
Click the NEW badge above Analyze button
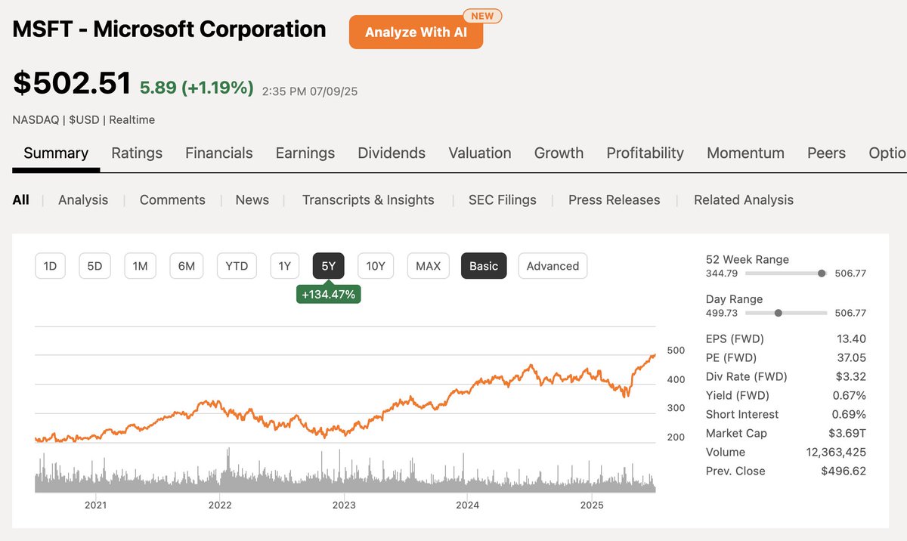pyautogui.click(x=481, y=16)
